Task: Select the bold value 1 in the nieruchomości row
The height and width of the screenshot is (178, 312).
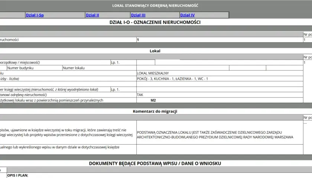Action: tap(138, 40)
